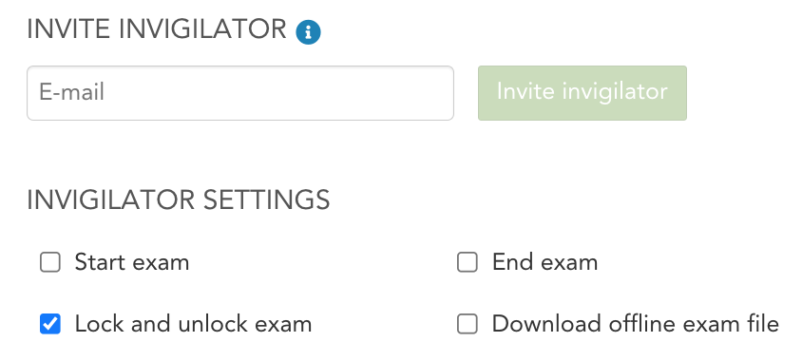Select the INVIGILATOR SETTINGS heading
Image resolution: width=802 pixels, height=361 pixels.
179,199
